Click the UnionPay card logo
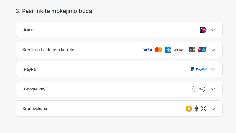Viewport: 236px width, 133px height. pos(202,50)
